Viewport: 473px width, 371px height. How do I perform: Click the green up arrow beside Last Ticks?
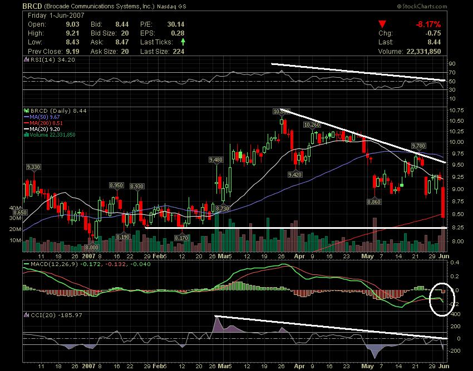[x=183, y=42]
